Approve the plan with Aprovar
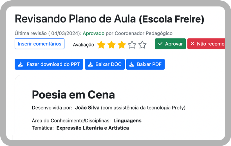 (x=170, y=44)
